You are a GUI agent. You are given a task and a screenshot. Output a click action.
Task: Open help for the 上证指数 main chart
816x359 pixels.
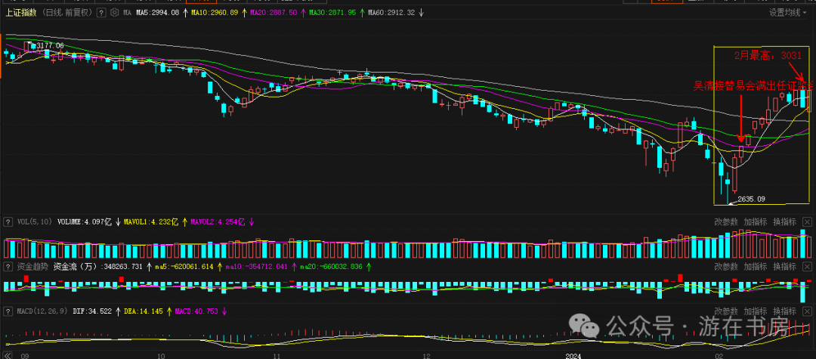pyautogui.click(x=102, y=13)
